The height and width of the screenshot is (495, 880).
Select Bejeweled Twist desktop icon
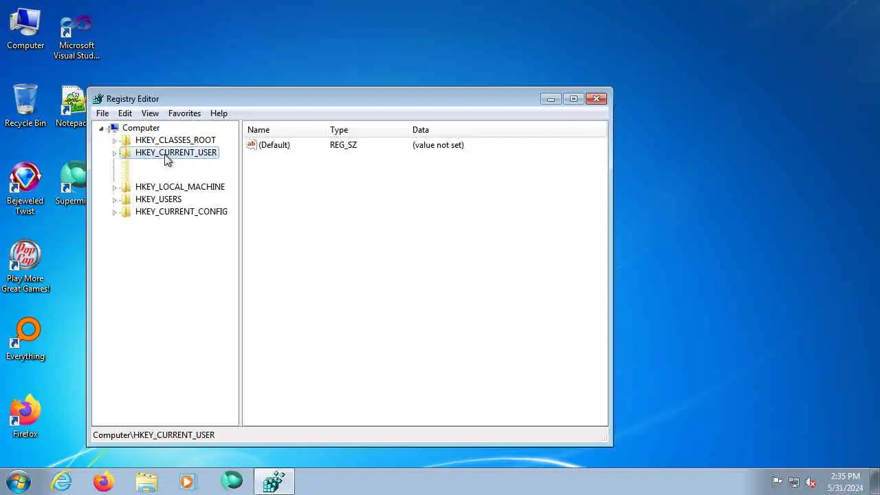coord(25,189)
